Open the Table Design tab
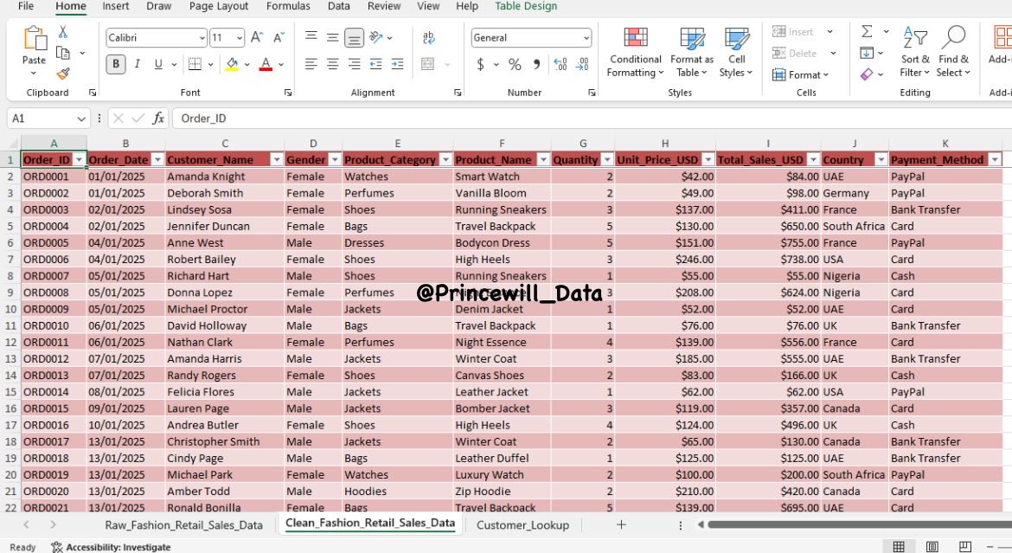This screenshot has width=1012, height=553. [526, 6]
